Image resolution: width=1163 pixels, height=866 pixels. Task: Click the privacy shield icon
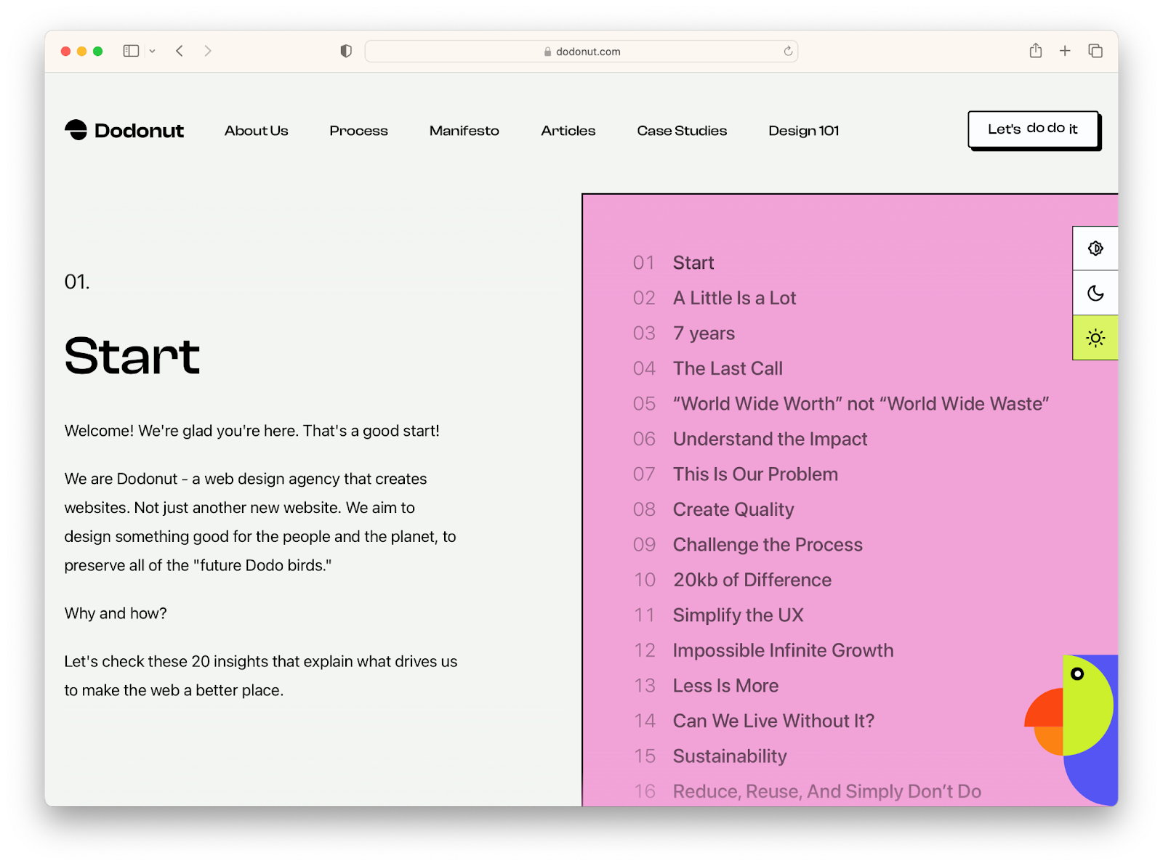(346, 51)
